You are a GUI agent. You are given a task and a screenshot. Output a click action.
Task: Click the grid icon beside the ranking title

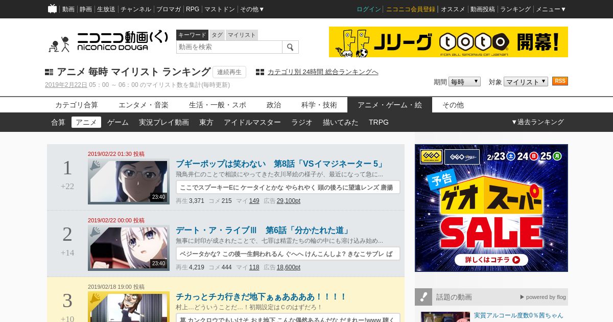pos(49,72)
